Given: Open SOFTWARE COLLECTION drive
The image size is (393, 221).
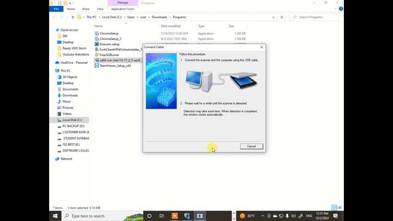Looking at the screenshot, I should point(76,150).
